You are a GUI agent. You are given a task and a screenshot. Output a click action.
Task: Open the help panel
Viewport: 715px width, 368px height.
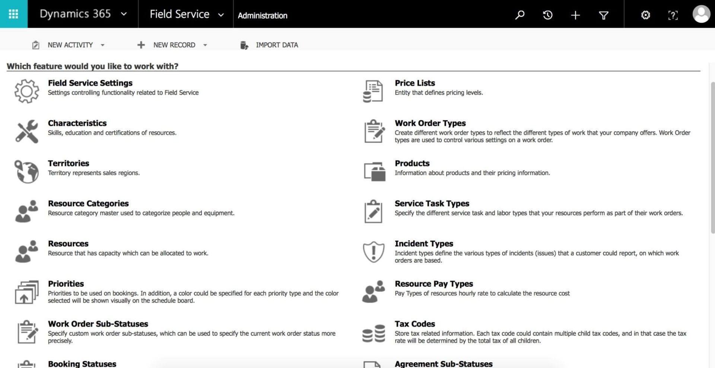[x=673, y=15]
